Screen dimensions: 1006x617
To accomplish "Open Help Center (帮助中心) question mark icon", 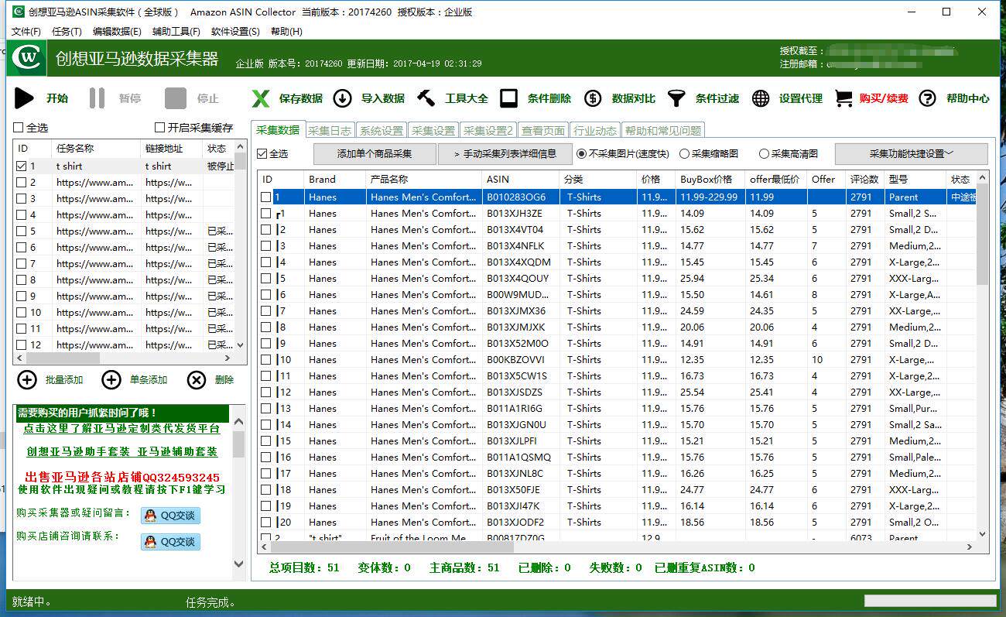I will click(x=927, y=98).
